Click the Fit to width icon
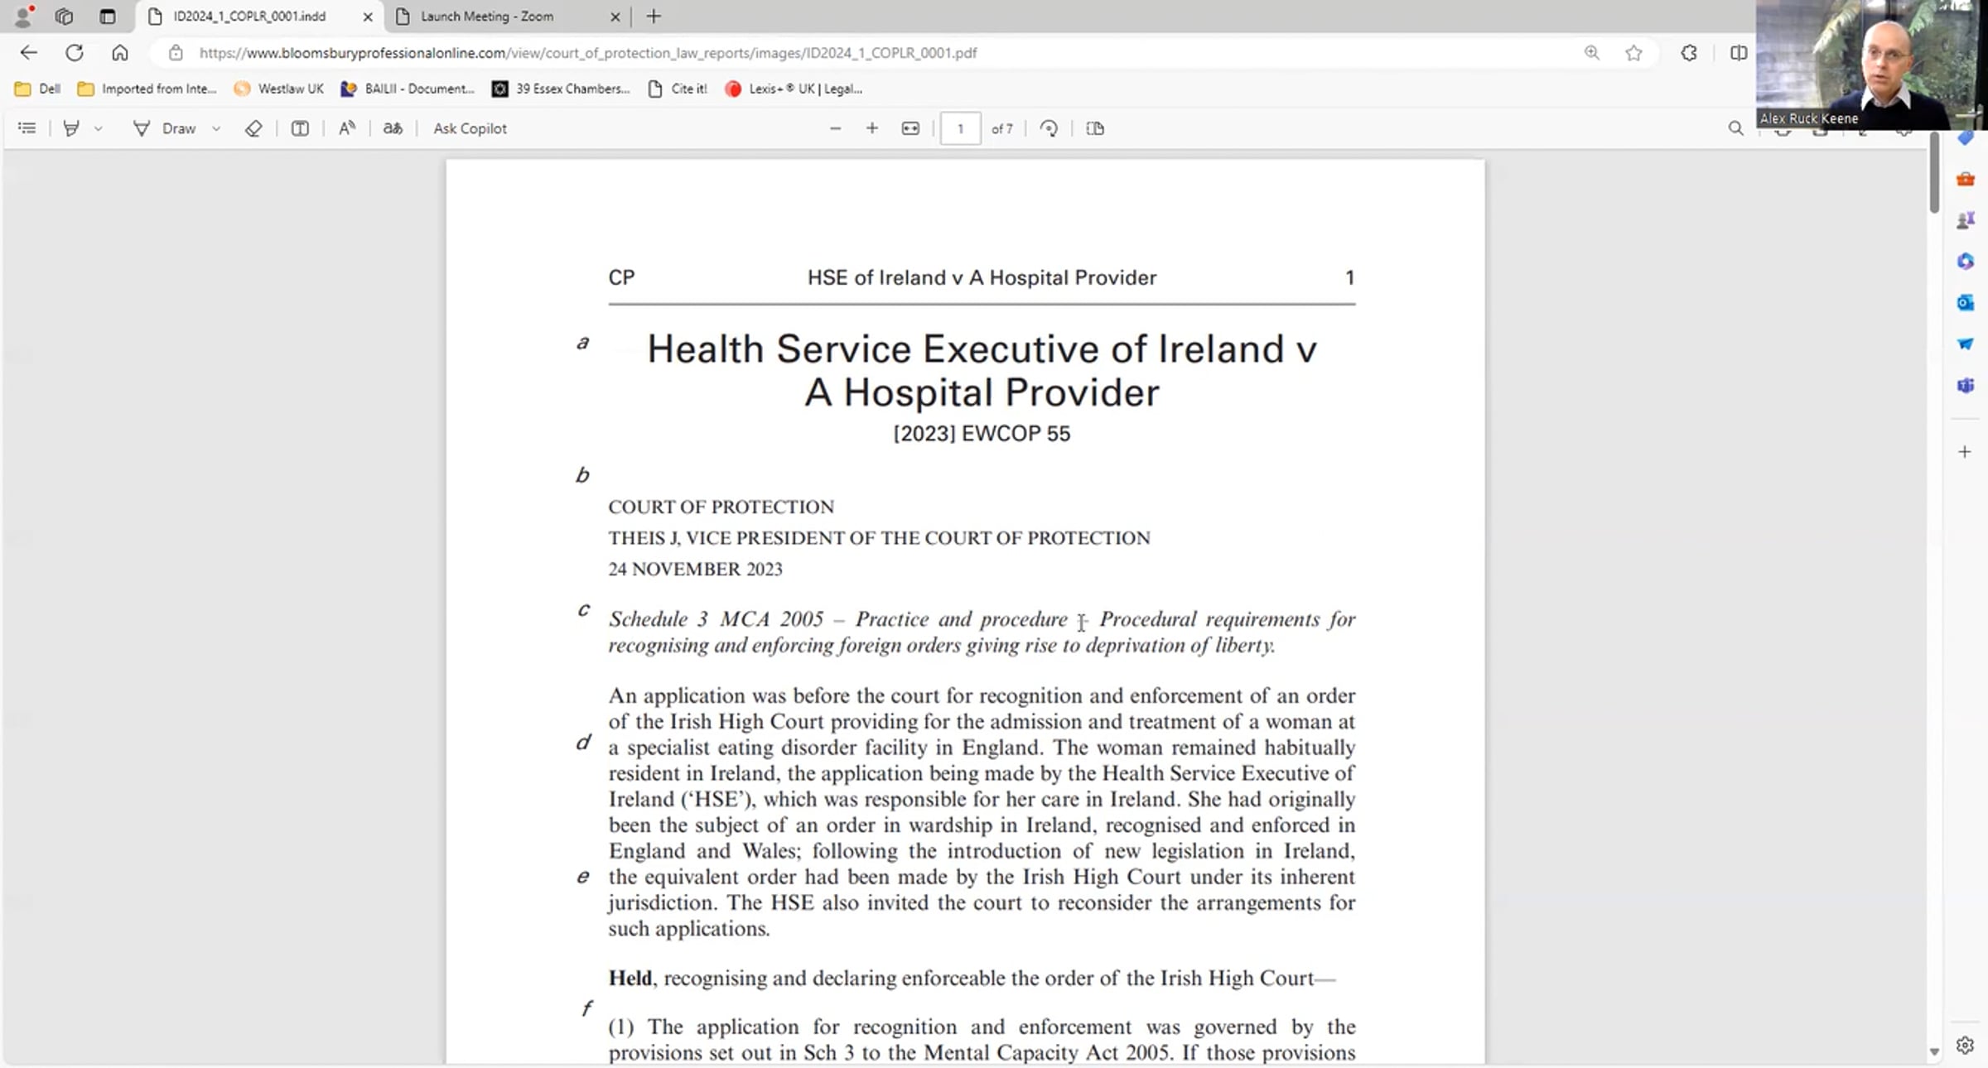 [910, 128]
